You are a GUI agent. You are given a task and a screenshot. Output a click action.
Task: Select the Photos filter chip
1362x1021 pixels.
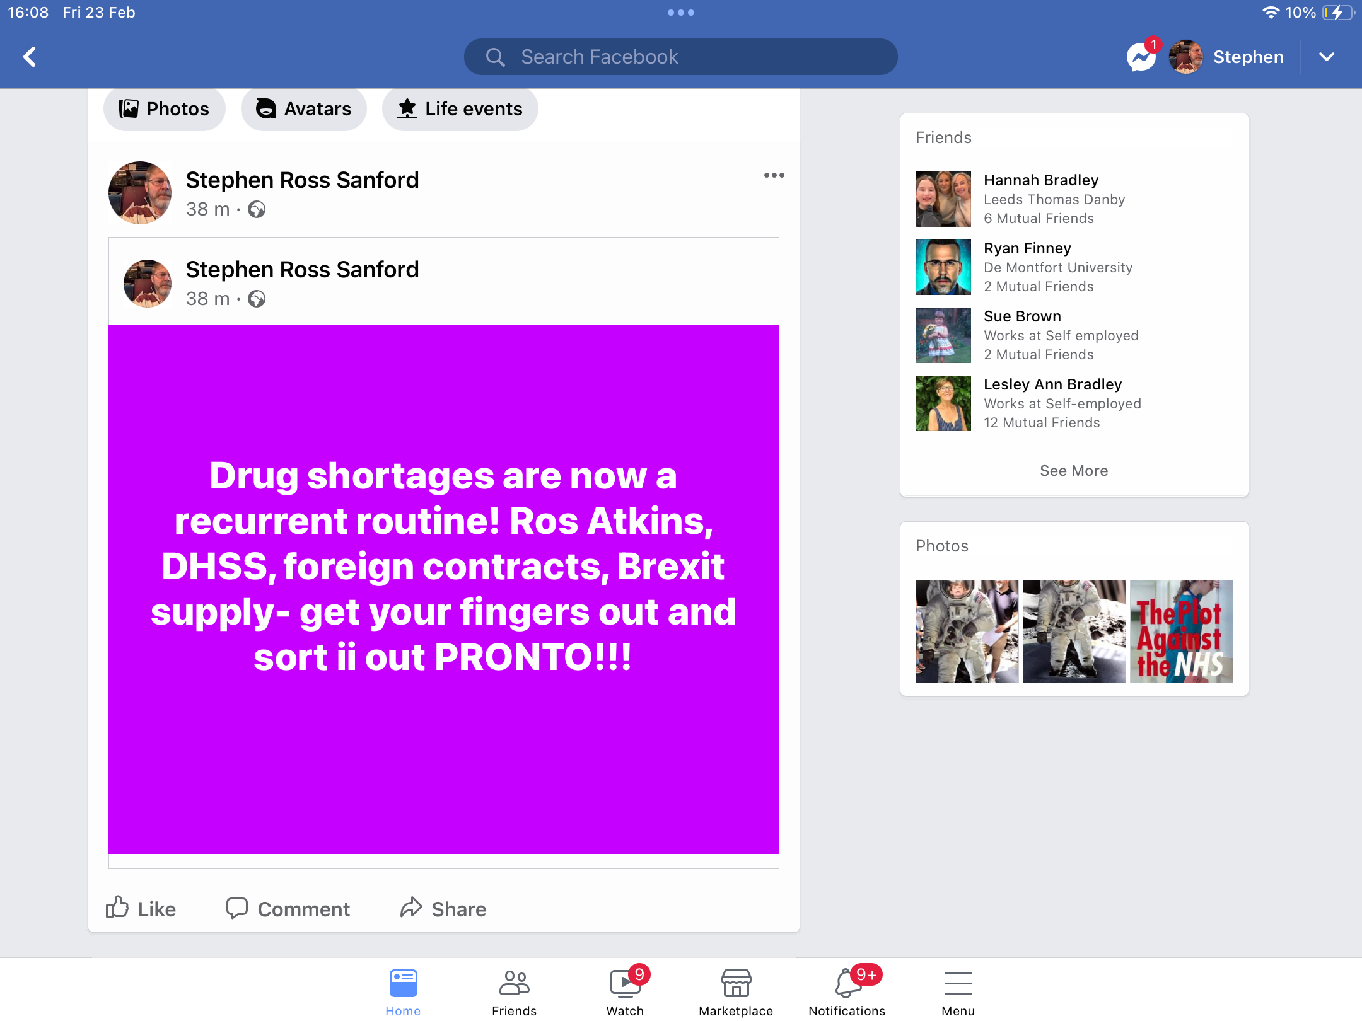[x=165, y=109]
